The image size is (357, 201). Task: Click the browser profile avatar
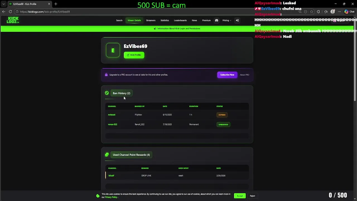(x=332, y=12)
